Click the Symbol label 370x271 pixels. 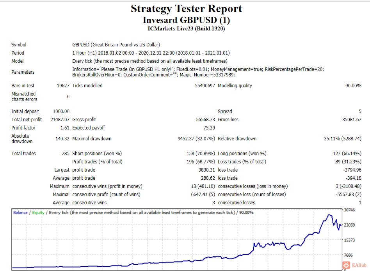tap(19, 45)
